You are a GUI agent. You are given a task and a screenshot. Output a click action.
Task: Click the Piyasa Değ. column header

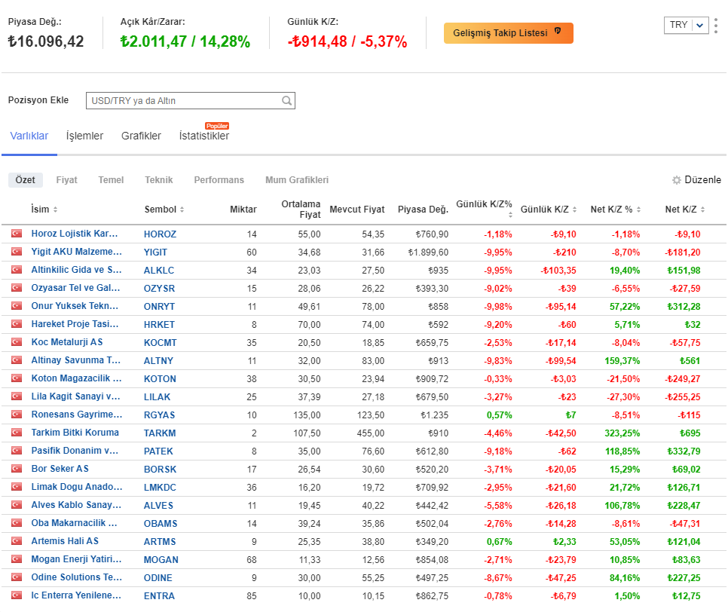click(x=423, y=210)
